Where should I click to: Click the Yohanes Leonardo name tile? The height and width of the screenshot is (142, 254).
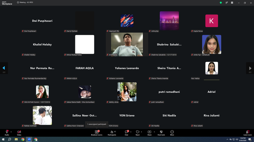click(x=127, y=68)
